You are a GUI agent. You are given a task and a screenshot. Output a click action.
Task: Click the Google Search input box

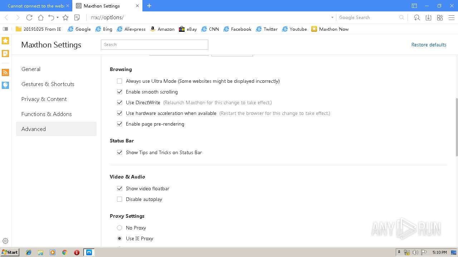pyautogui.click(x=367, y=17)
